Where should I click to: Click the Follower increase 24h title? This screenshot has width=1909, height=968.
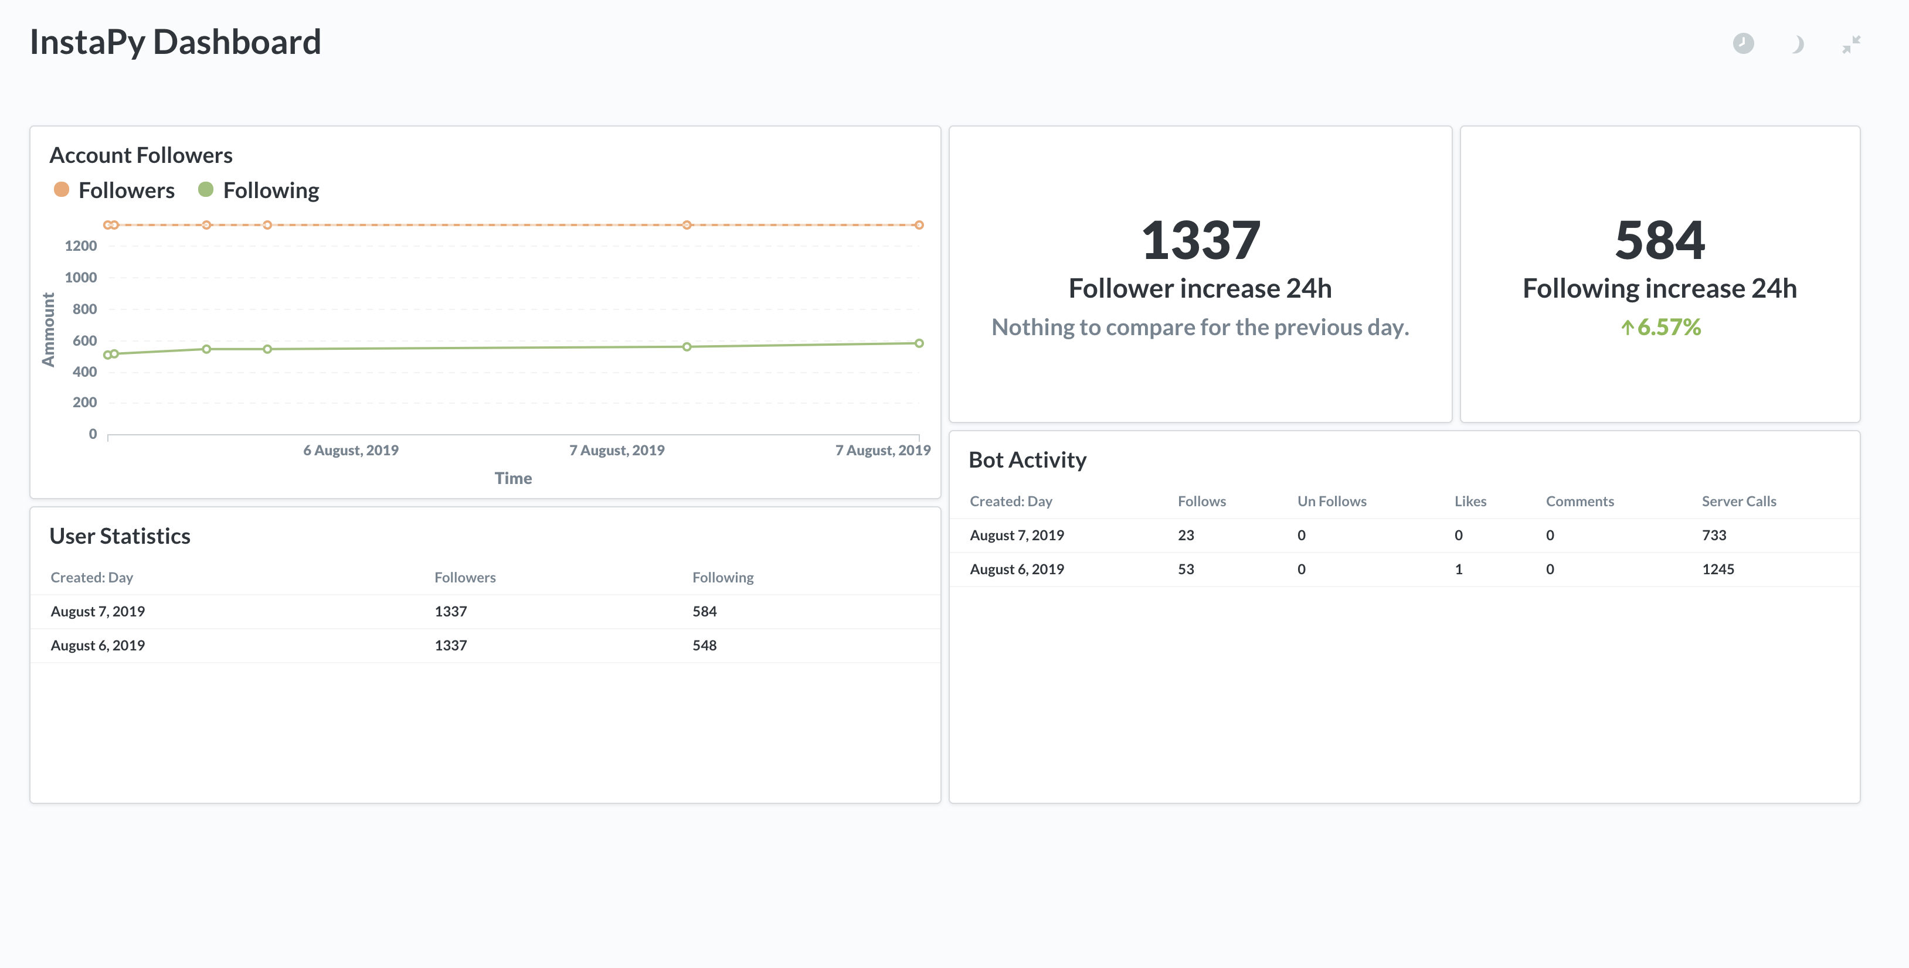(x=1200, y=288)
